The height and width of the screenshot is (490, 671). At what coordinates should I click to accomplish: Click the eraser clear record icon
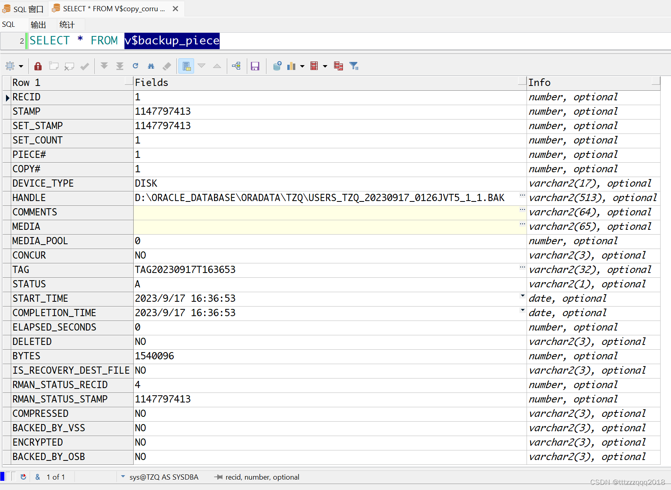coord(167,66)
